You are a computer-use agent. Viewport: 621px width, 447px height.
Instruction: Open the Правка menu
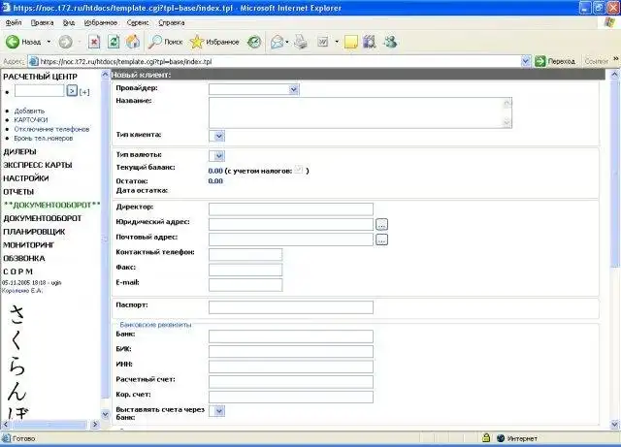pyautogui.click(x=42, y=23)
